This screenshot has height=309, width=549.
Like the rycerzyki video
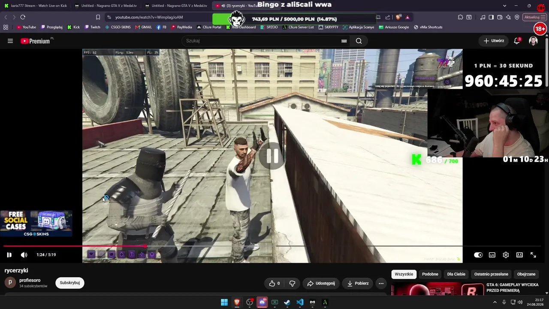[x=274, y=283]
